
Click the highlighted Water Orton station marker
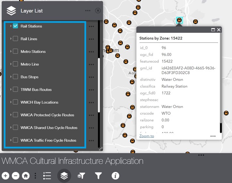(x=179, y=20)
